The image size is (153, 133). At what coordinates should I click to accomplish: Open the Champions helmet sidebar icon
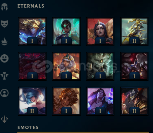pos(5,7)
